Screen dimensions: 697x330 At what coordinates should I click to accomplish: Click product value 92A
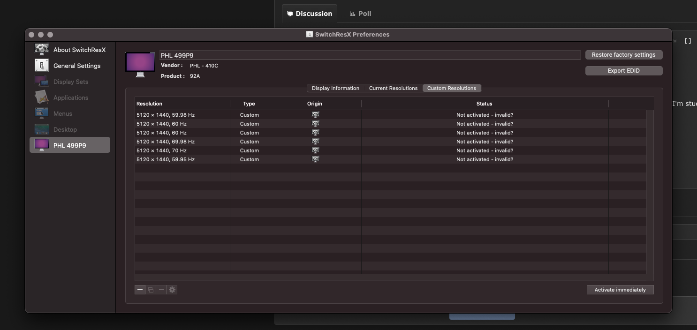click(x=195, y=76)
